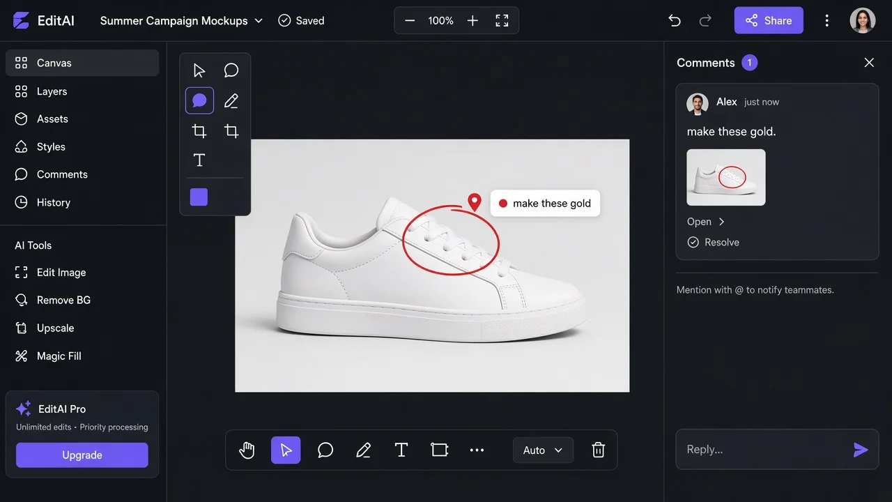The image size is (892, 502).
Task: Open the Summer Campaign Mockups project dropdown
Action: (x=181, y=21)
